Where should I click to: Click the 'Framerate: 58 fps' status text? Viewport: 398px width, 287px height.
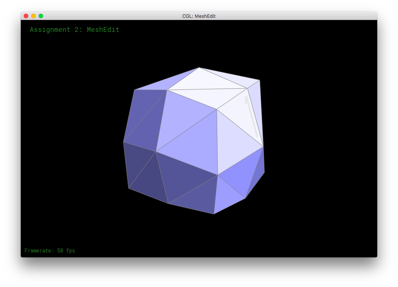[50, 251]
